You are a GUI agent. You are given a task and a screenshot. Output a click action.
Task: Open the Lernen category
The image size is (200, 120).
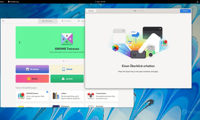67,79
